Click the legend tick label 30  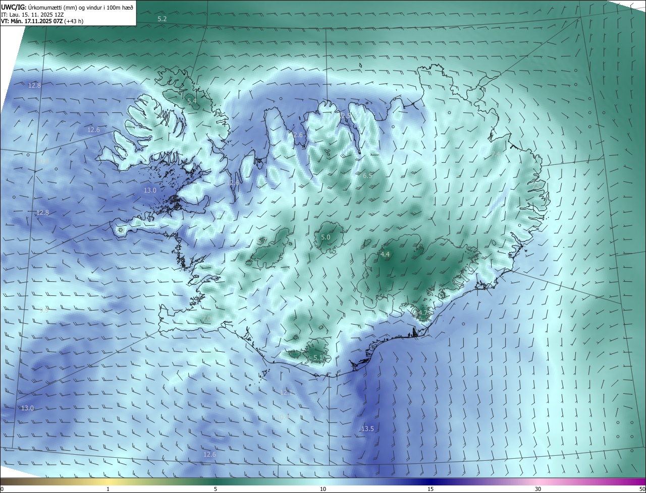538,489
